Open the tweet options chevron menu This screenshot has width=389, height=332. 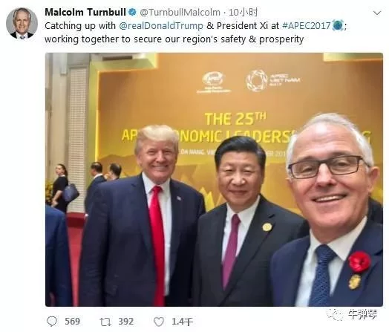click(377, 13)
